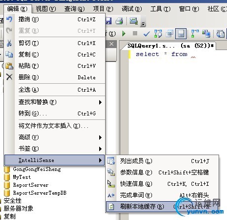
Task: Select 复制 replication tree node
Action: click(9, 217)
